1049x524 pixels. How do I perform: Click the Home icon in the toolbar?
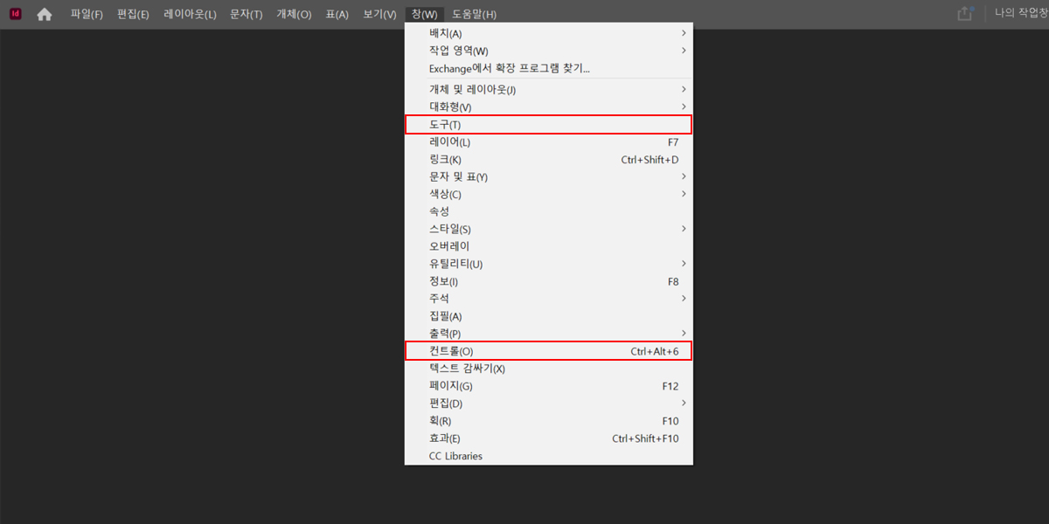[44, 14]
